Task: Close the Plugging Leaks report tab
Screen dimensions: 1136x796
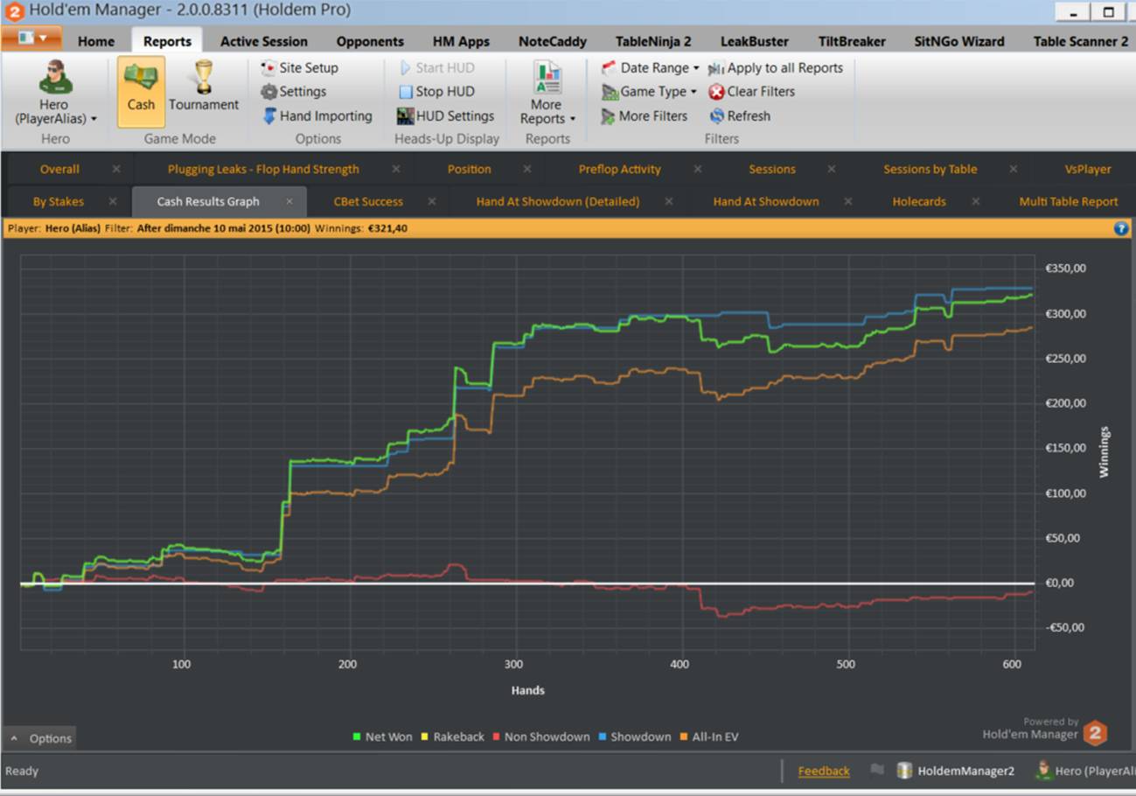Action: tap(396, 169)
